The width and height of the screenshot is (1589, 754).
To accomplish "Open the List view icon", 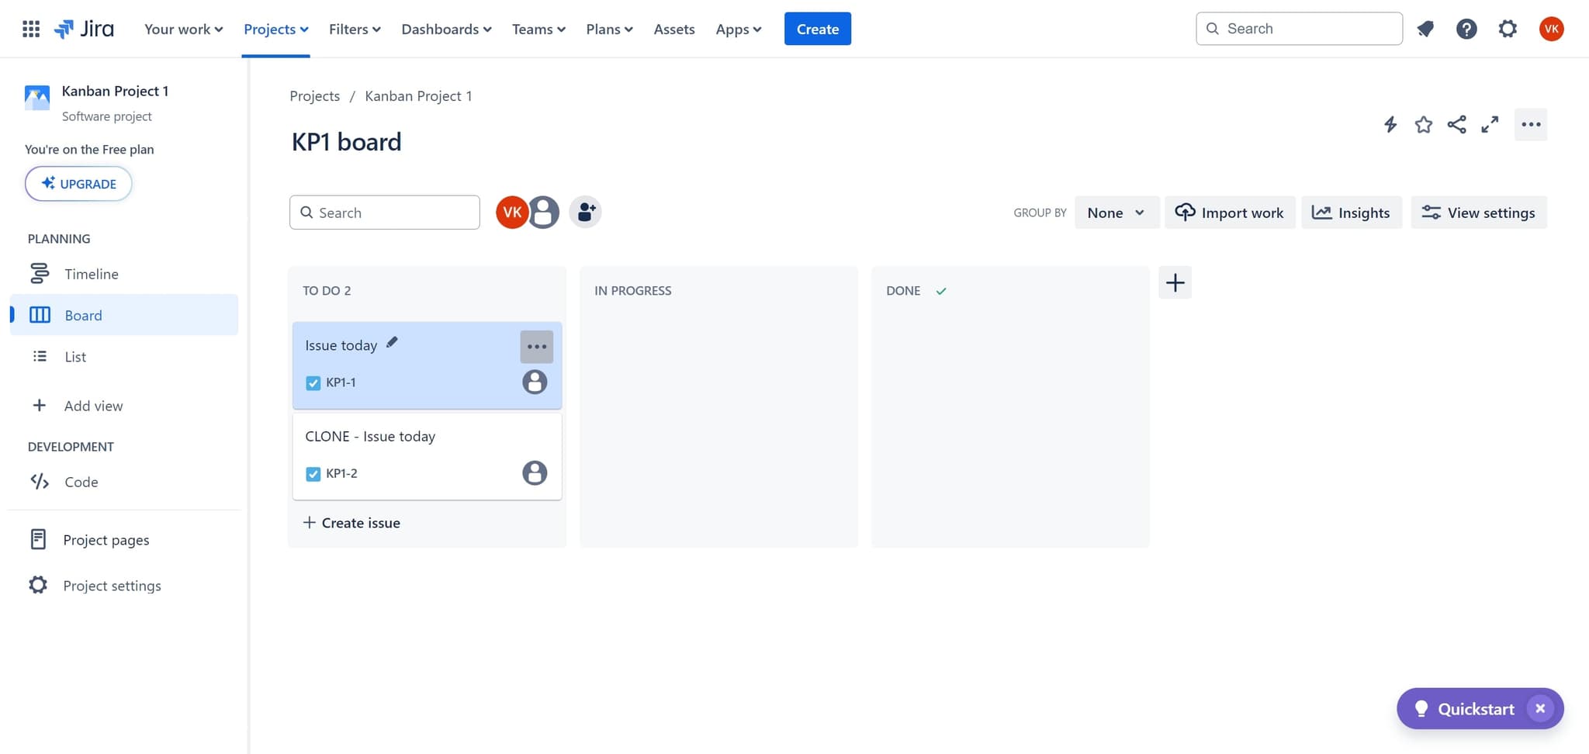I will [x=40, y=356].
